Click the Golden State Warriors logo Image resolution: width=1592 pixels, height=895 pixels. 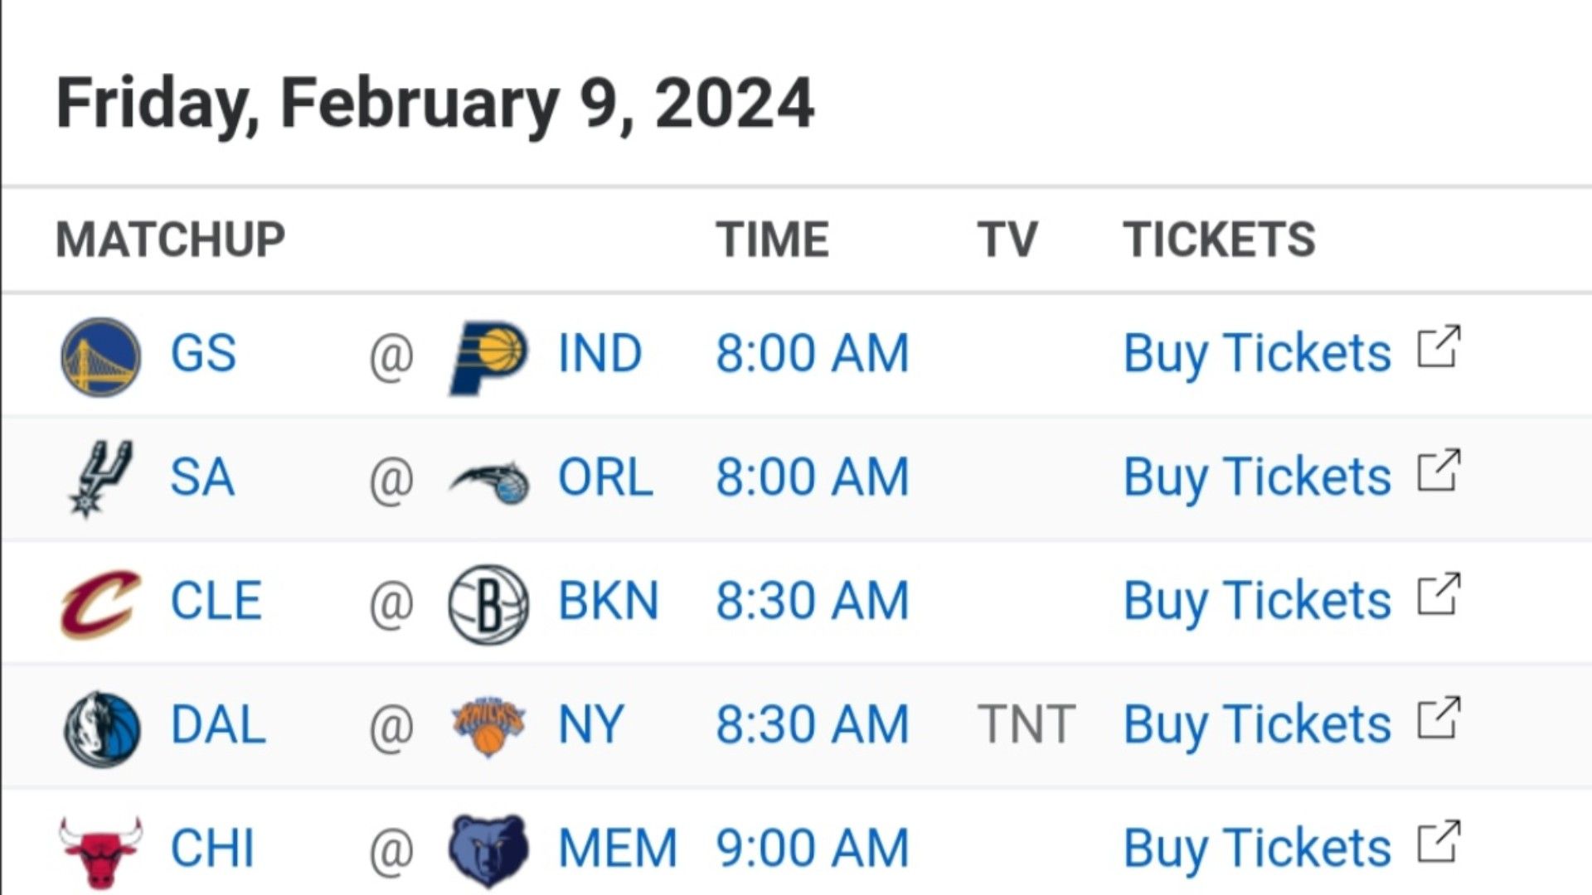click(101, 356)
